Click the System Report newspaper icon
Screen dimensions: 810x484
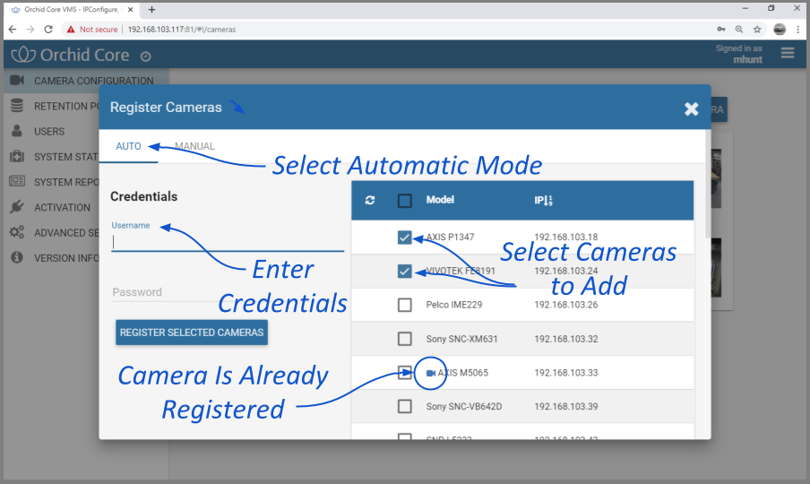[17, 181]
